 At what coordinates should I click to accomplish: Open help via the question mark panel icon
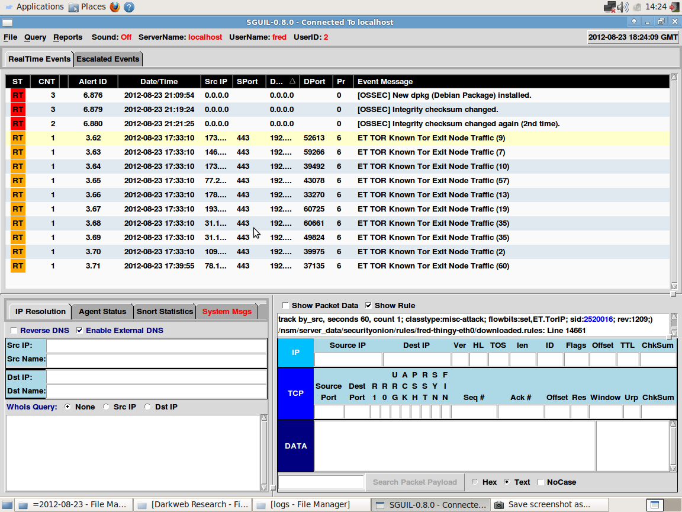tap(130, 7)
